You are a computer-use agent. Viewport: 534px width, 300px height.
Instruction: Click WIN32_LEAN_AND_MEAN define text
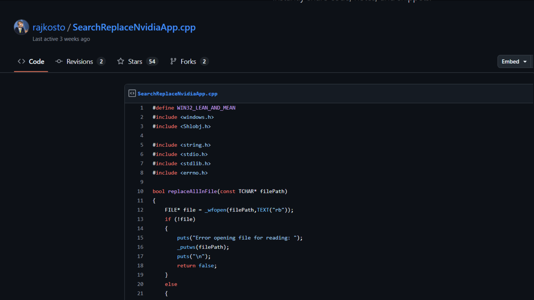tap(206, 108)
